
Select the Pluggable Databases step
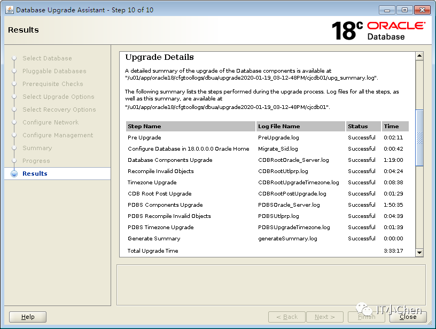point(54,71)
